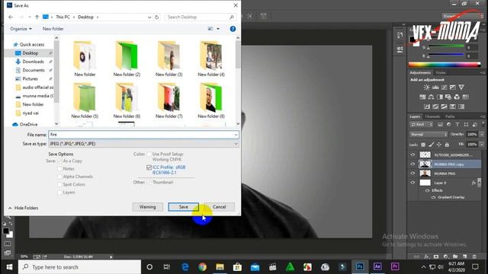The height and width of the screenshot is (274, 488).
Task: Open the Organize menu dropdown
Action: (x=21, y=29)
